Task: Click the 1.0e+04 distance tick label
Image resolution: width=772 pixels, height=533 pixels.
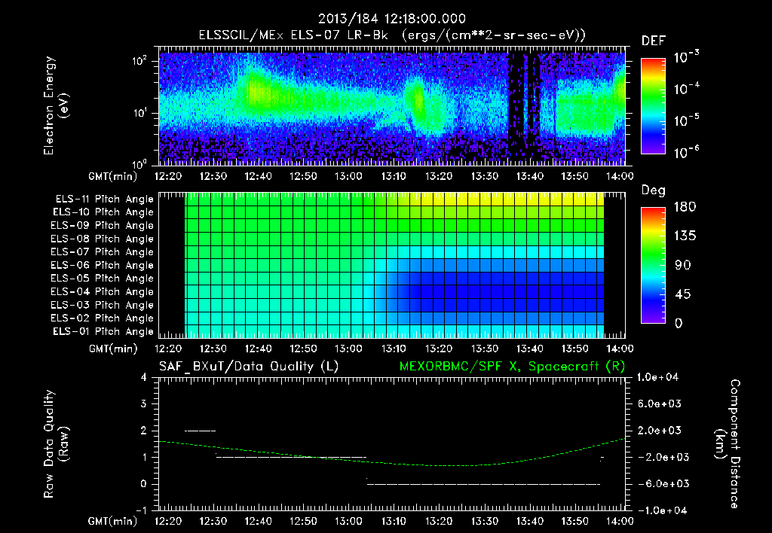Action: click(657, 377)
